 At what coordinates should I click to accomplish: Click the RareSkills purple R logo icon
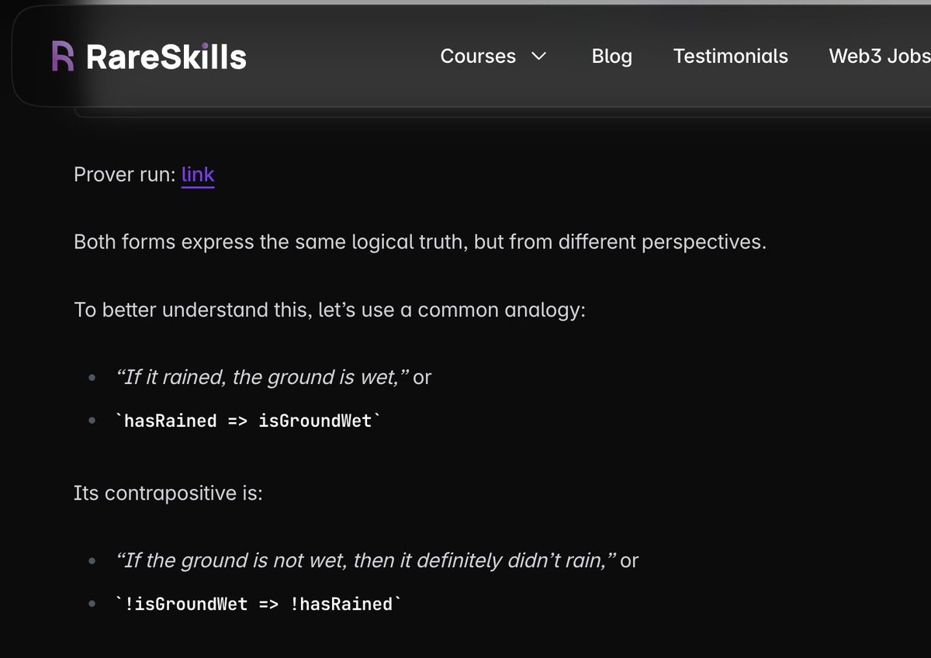[x=63, y=56]
